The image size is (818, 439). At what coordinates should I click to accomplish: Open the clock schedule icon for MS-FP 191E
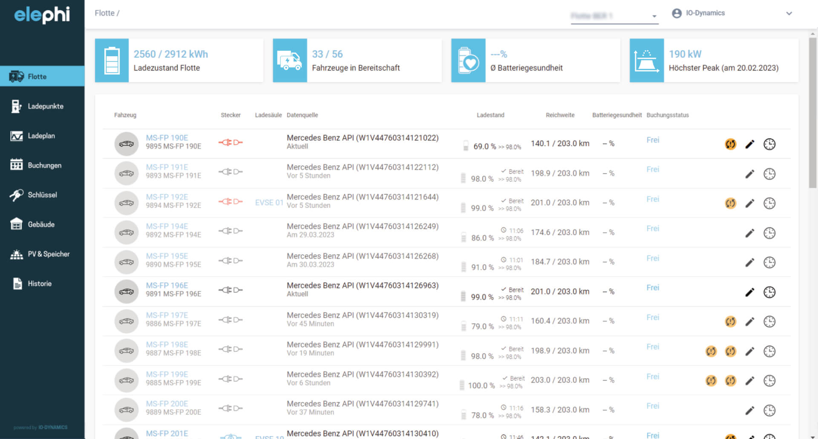pyautogui.click(x=769, y=174)
